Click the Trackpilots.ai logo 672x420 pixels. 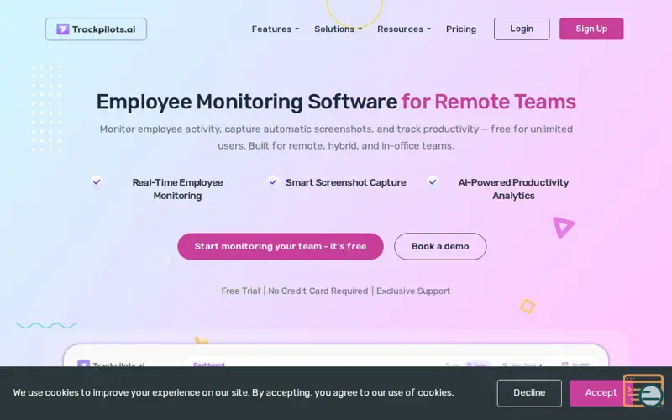pyautogui.click(x=96, y=29)
